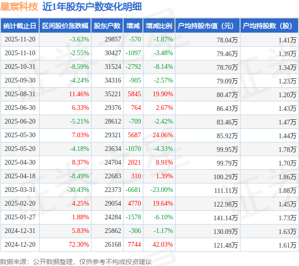The width and height of the screenshot is (299, 266).
Task: Select the 户均持股市值（元） header
Action: coord(208,26)
